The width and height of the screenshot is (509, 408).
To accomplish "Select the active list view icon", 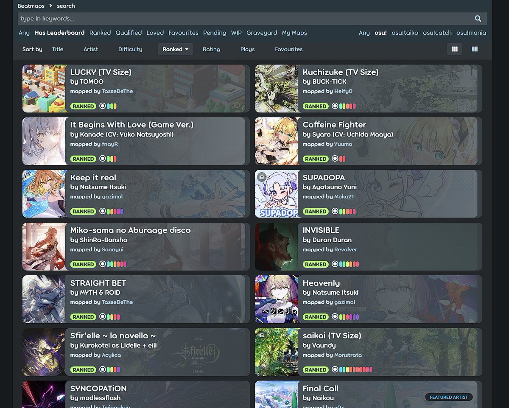I will [x=454, y=49].
